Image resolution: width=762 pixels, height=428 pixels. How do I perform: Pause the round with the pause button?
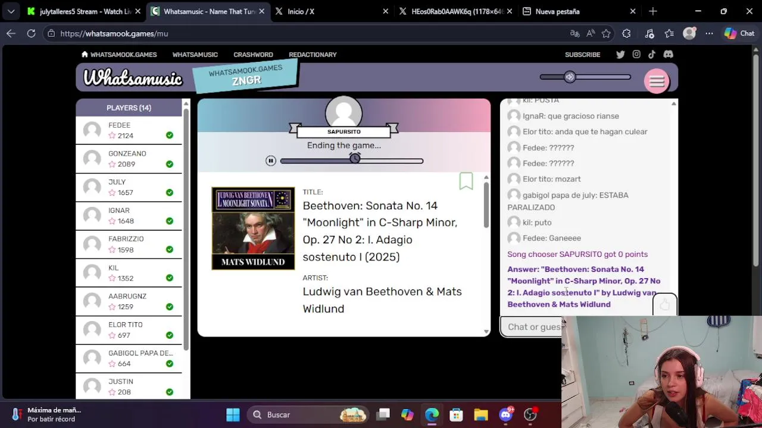pyautogui.click(x=271, y=160)
